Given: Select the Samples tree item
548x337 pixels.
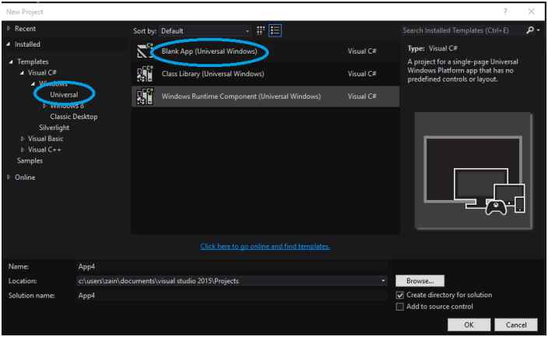Looking at the screenshot, I should [30, 161].
